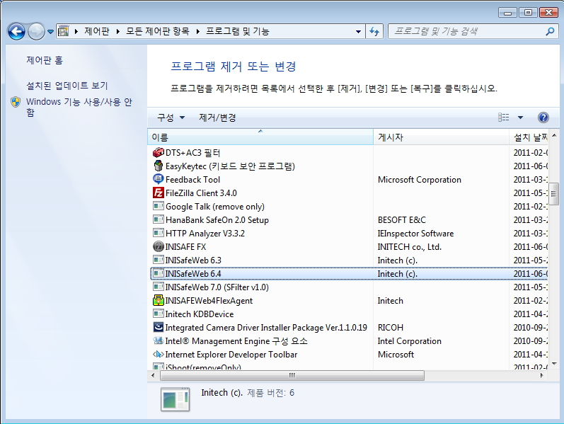Click the change view icon
The image size is (564, 424).
(504, 118)
